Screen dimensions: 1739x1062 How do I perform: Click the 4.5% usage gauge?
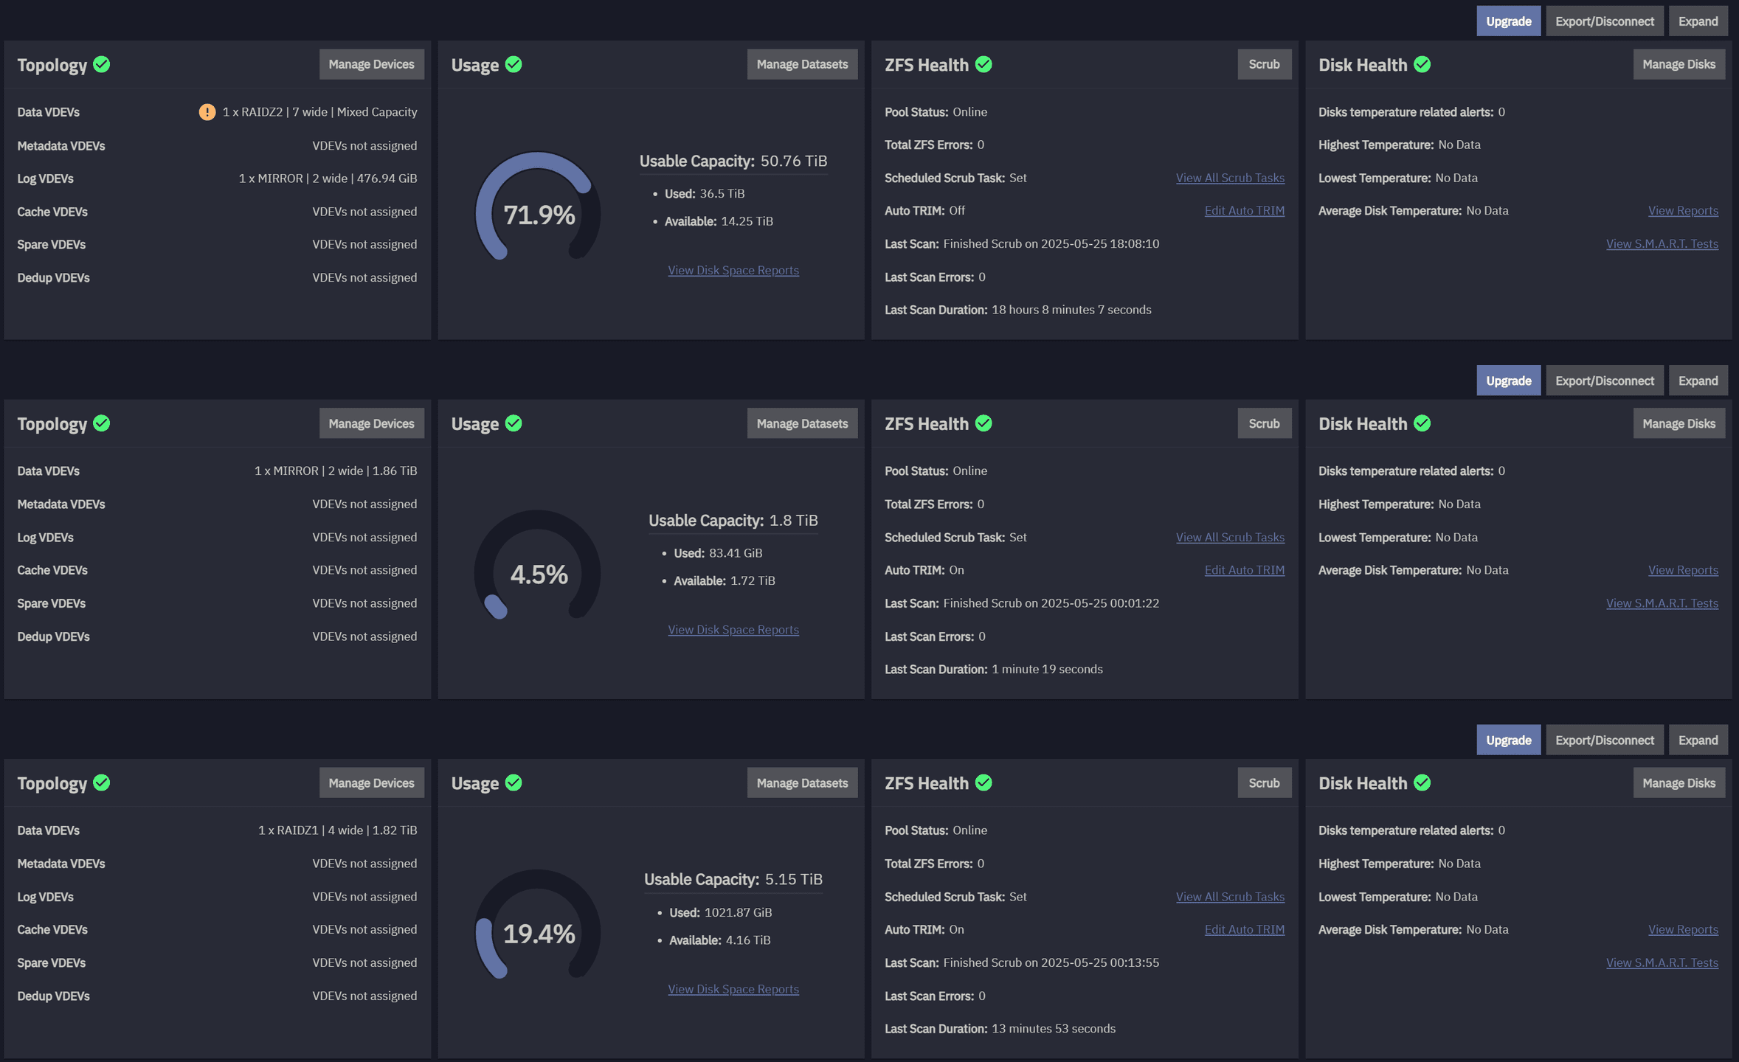(x=537, y=566)
